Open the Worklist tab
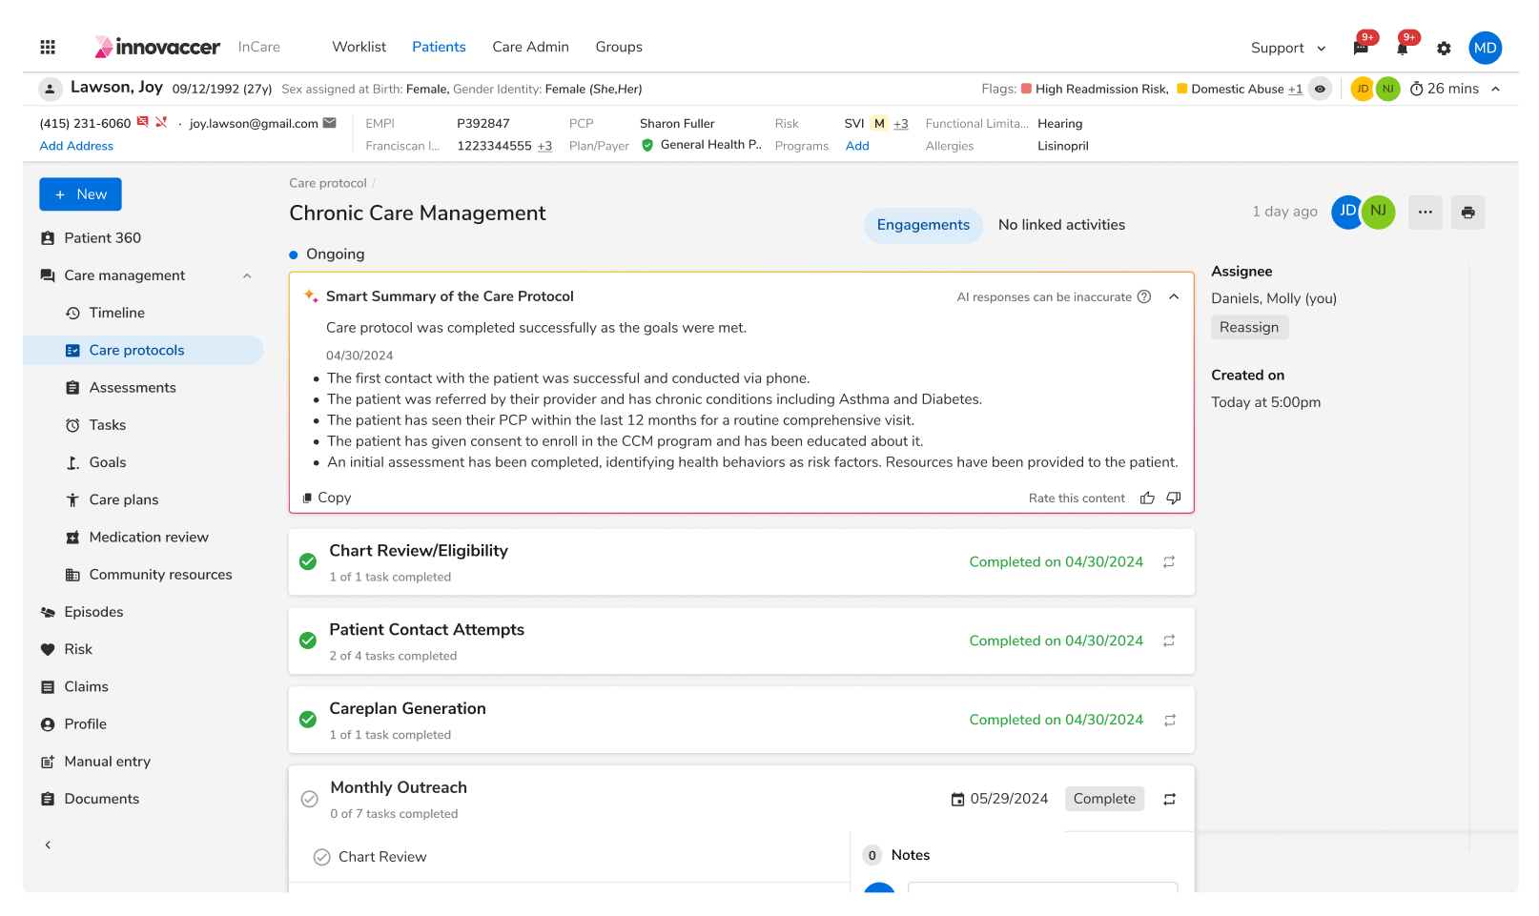The image size is (1539, 916). (x=359, y=47)
